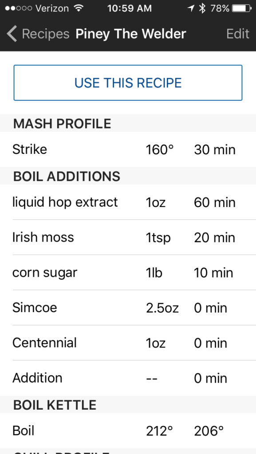This screenshot has height=454, width=256.
Task: Tap the 10:59 AM status bar clock
Action: [130, 8]
